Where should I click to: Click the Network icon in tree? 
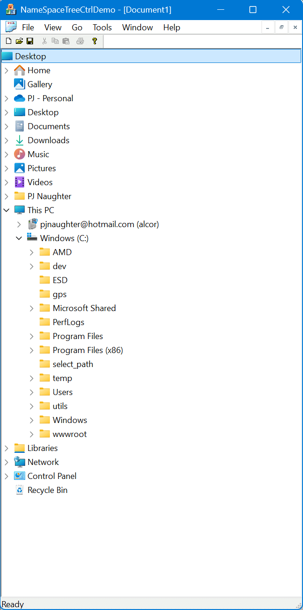[x=20, y=462]
